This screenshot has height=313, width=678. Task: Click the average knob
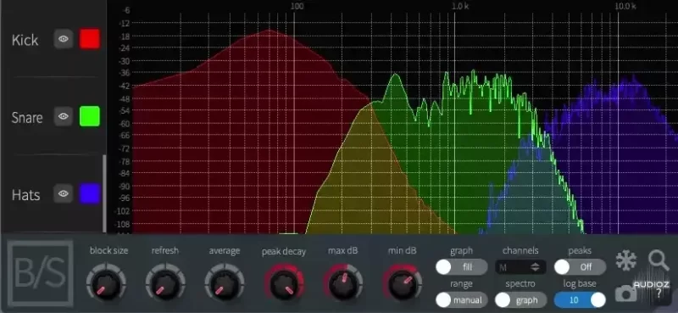point(224,284)
